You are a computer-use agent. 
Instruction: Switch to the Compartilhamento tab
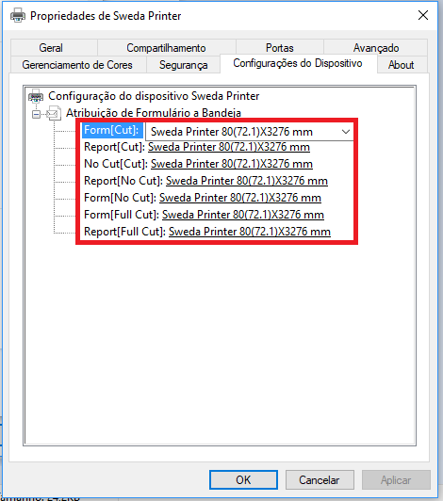(x=166, y=48)
